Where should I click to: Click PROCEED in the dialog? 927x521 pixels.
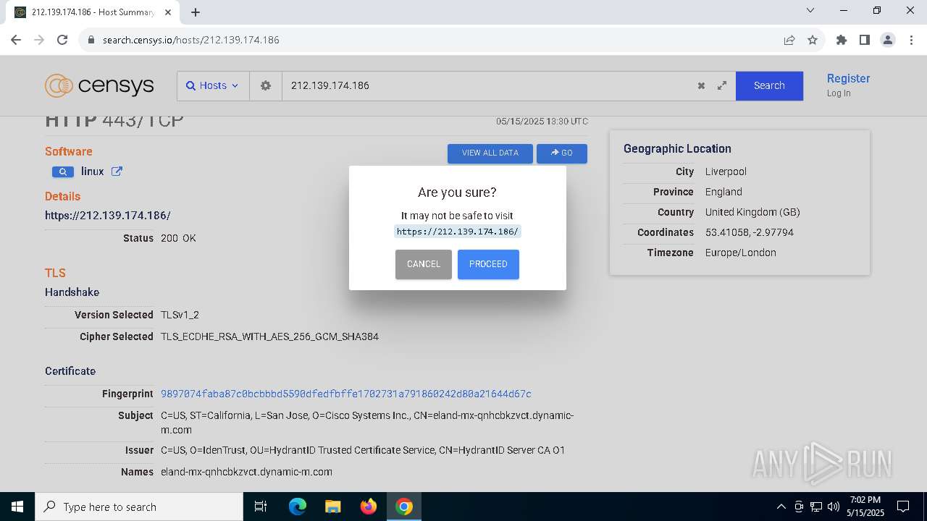[x=488, y=264]
